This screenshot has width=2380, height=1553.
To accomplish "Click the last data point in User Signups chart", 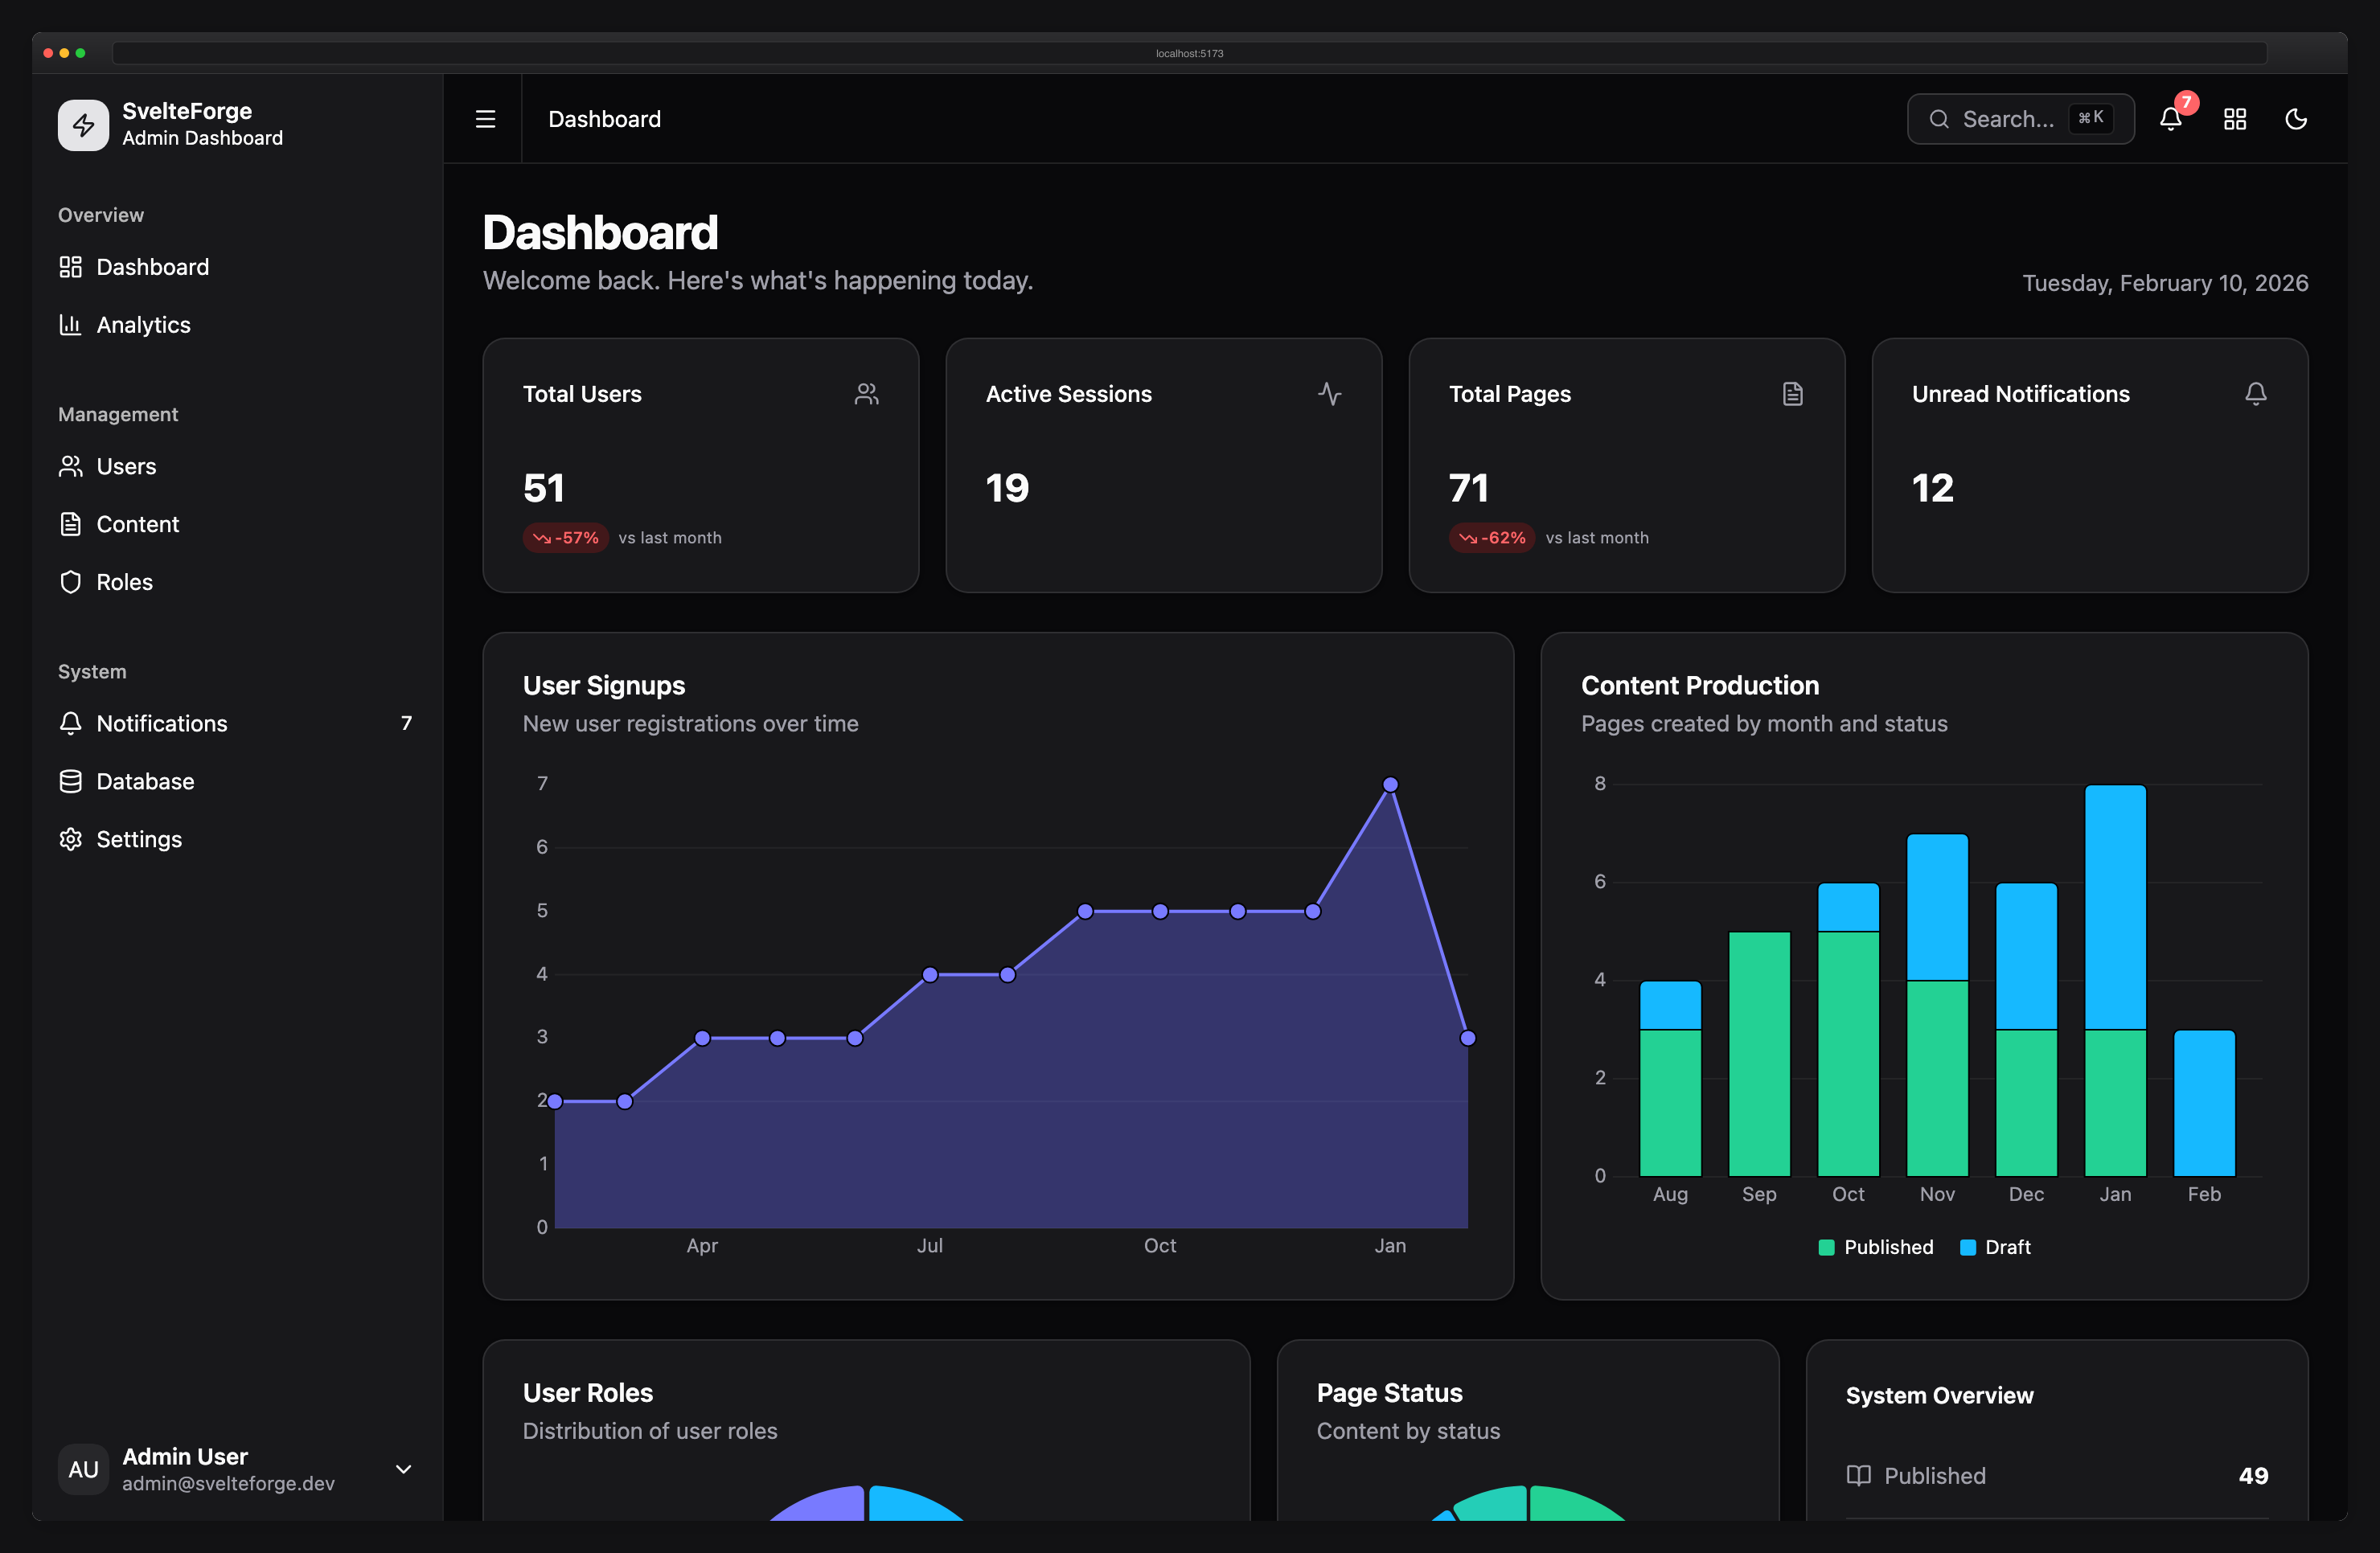I will tap(1467, 1038).
